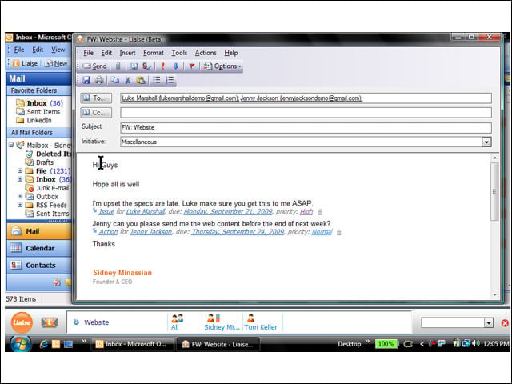This screenshot has width=512, height=384.
Task: Open the View menu in Outlook Inbox window
Action: (x=58, y=50)
